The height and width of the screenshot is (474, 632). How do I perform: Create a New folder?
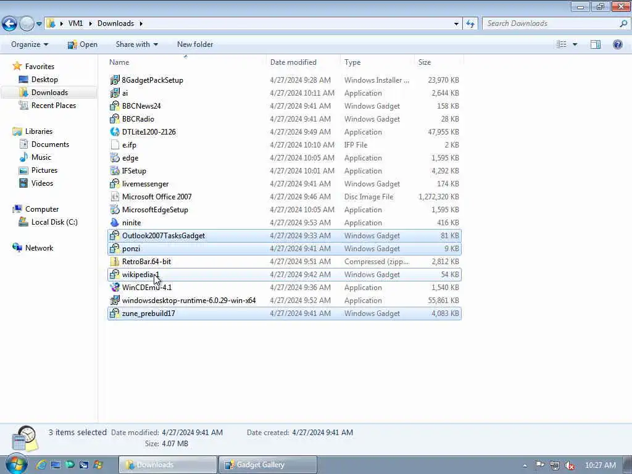tap(195, 44)
